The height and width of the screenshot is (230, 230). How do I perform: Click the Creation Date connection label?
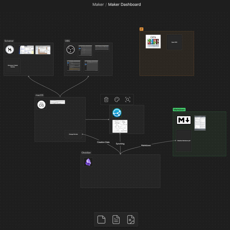click(x=103, y=142)
